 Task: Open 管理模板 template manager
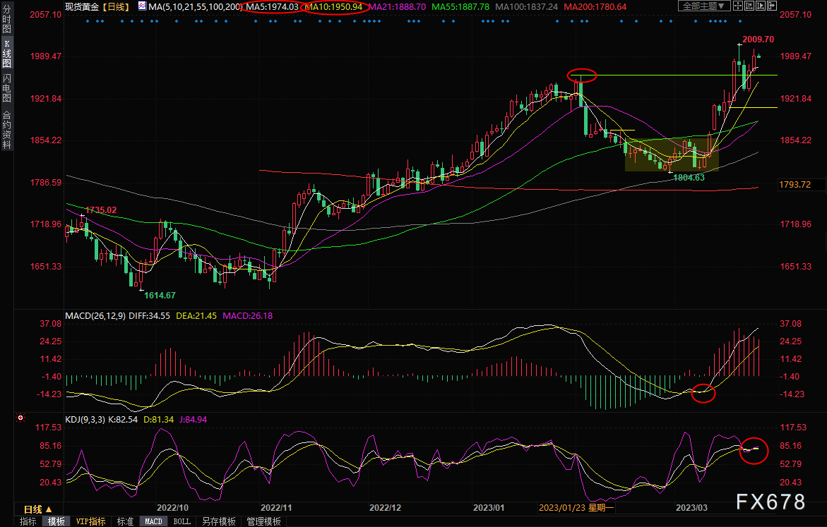pyautogui.click(x=263, y=521)
